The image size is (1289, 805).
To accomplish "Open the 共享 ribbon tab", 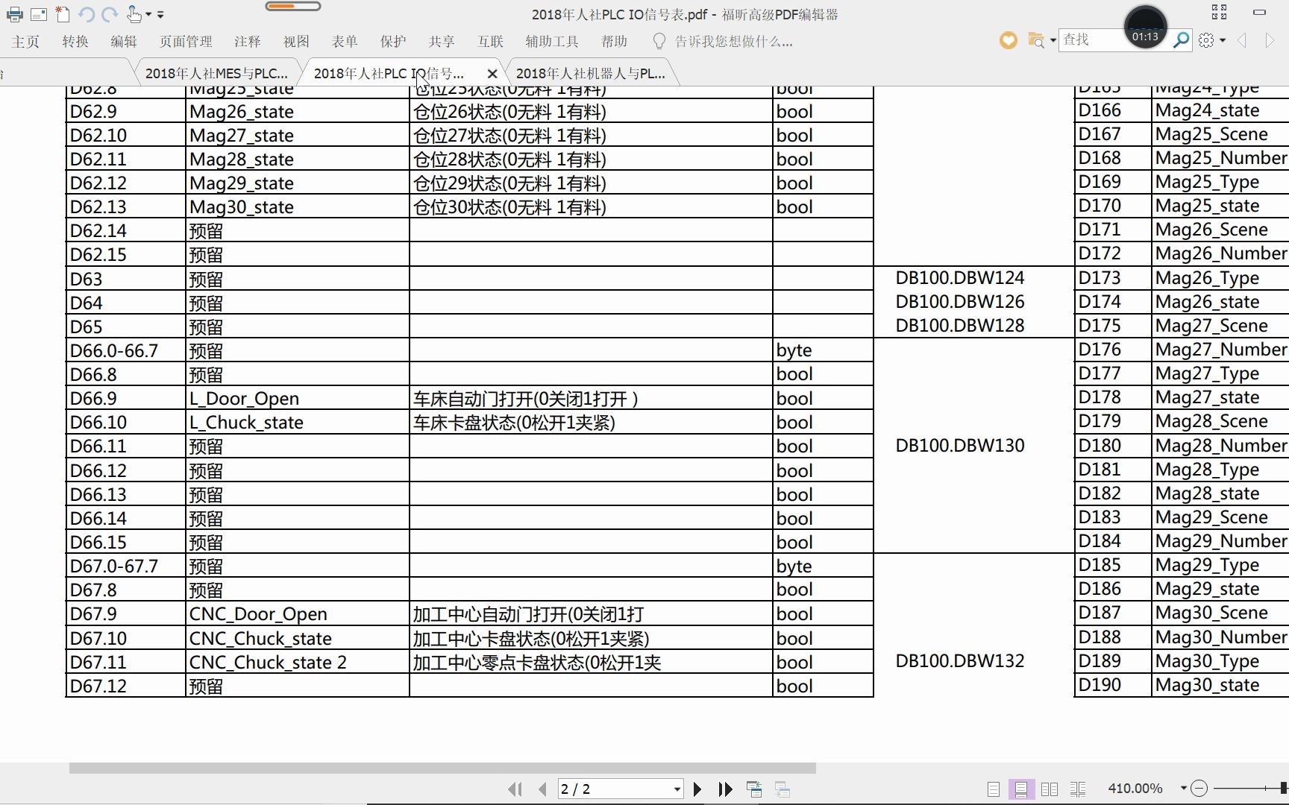I will 442,41.
